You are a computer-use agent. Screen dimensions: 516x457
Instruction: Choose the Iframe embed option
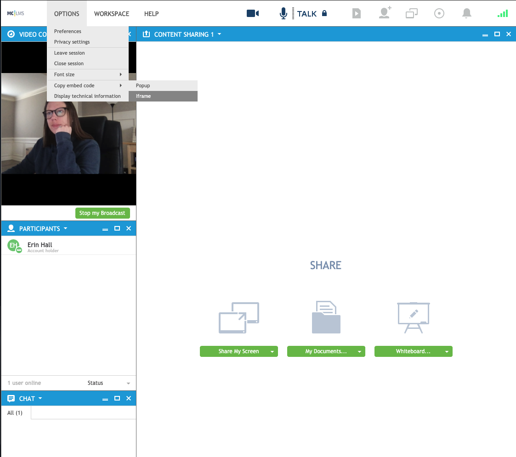coord(163,96)
